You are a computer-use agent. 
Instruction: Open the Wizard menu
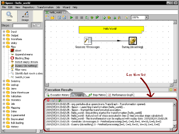pyautogui.click(x=66, y=8)
